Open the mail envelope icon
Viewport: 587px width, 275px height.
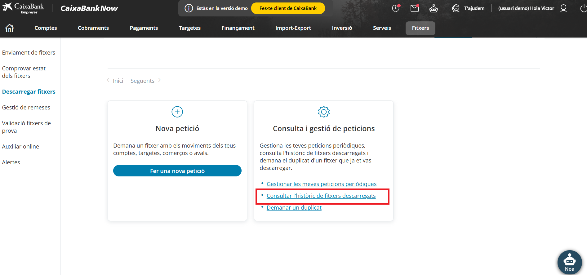(x=415, y=8)
